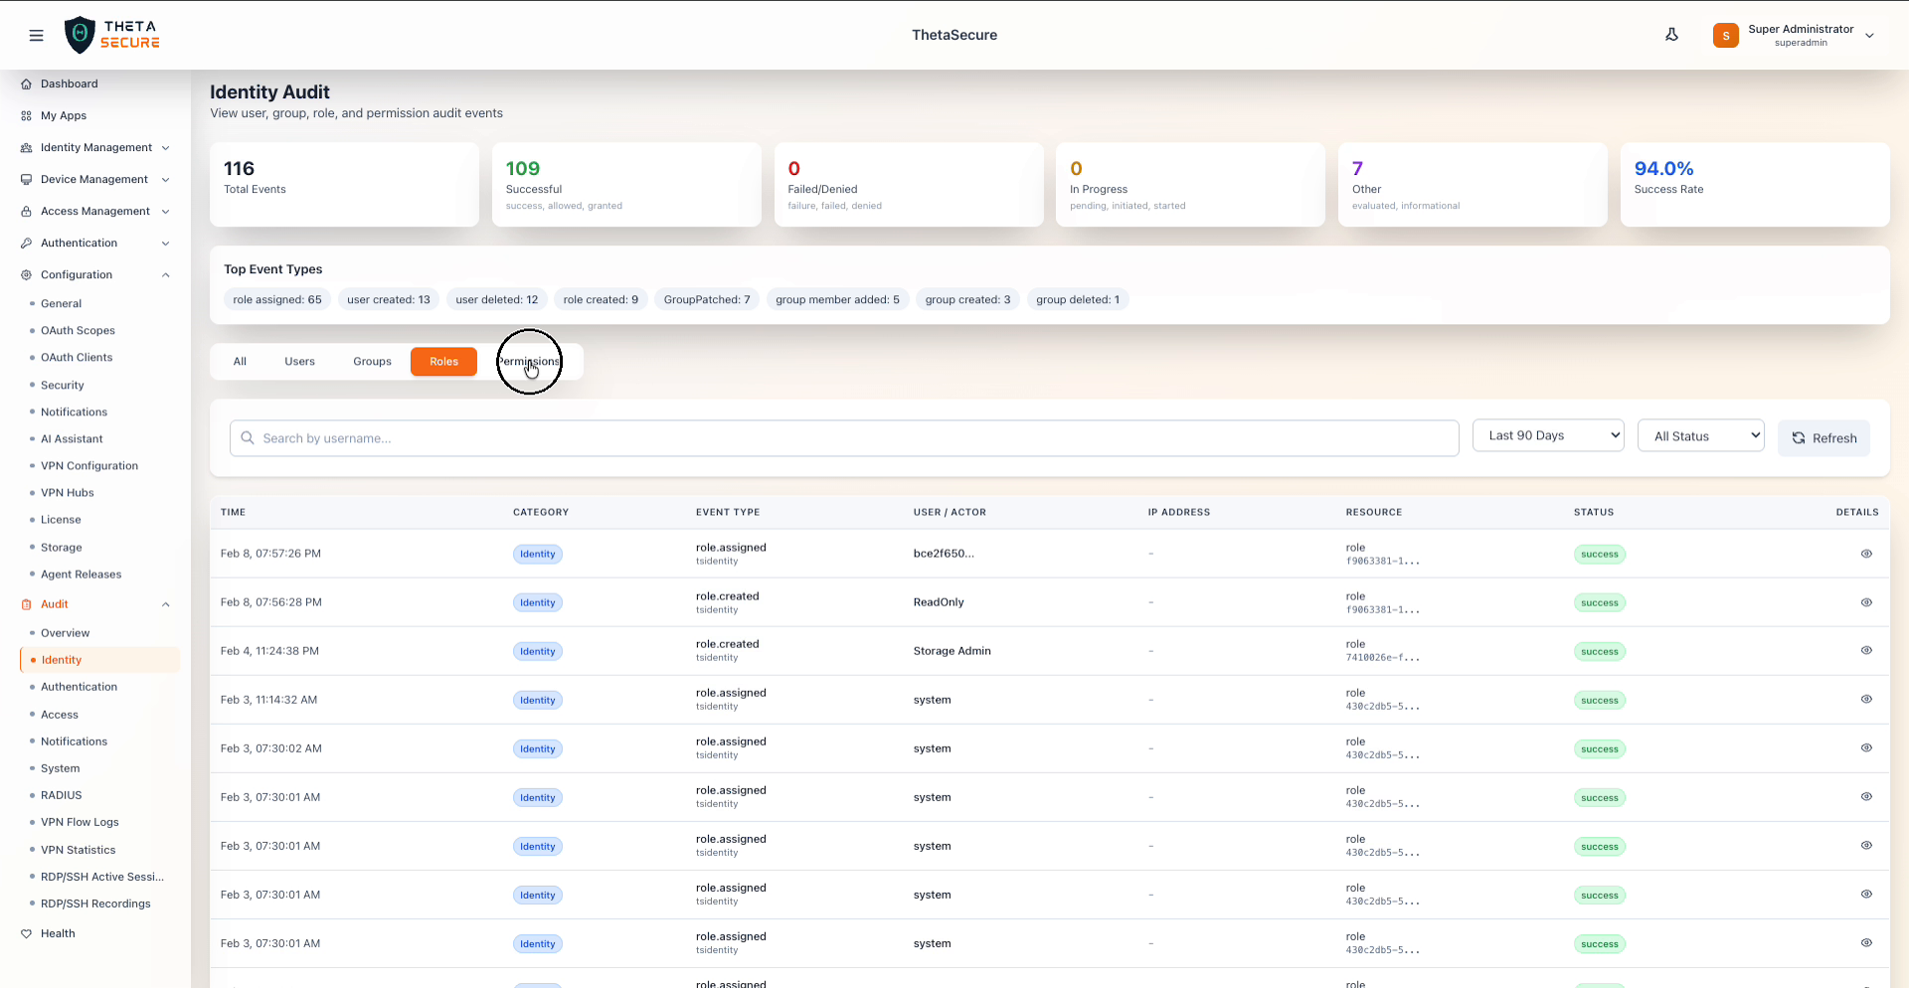
Task: Click the hamburger menu icon
Action: coord(37,35)
